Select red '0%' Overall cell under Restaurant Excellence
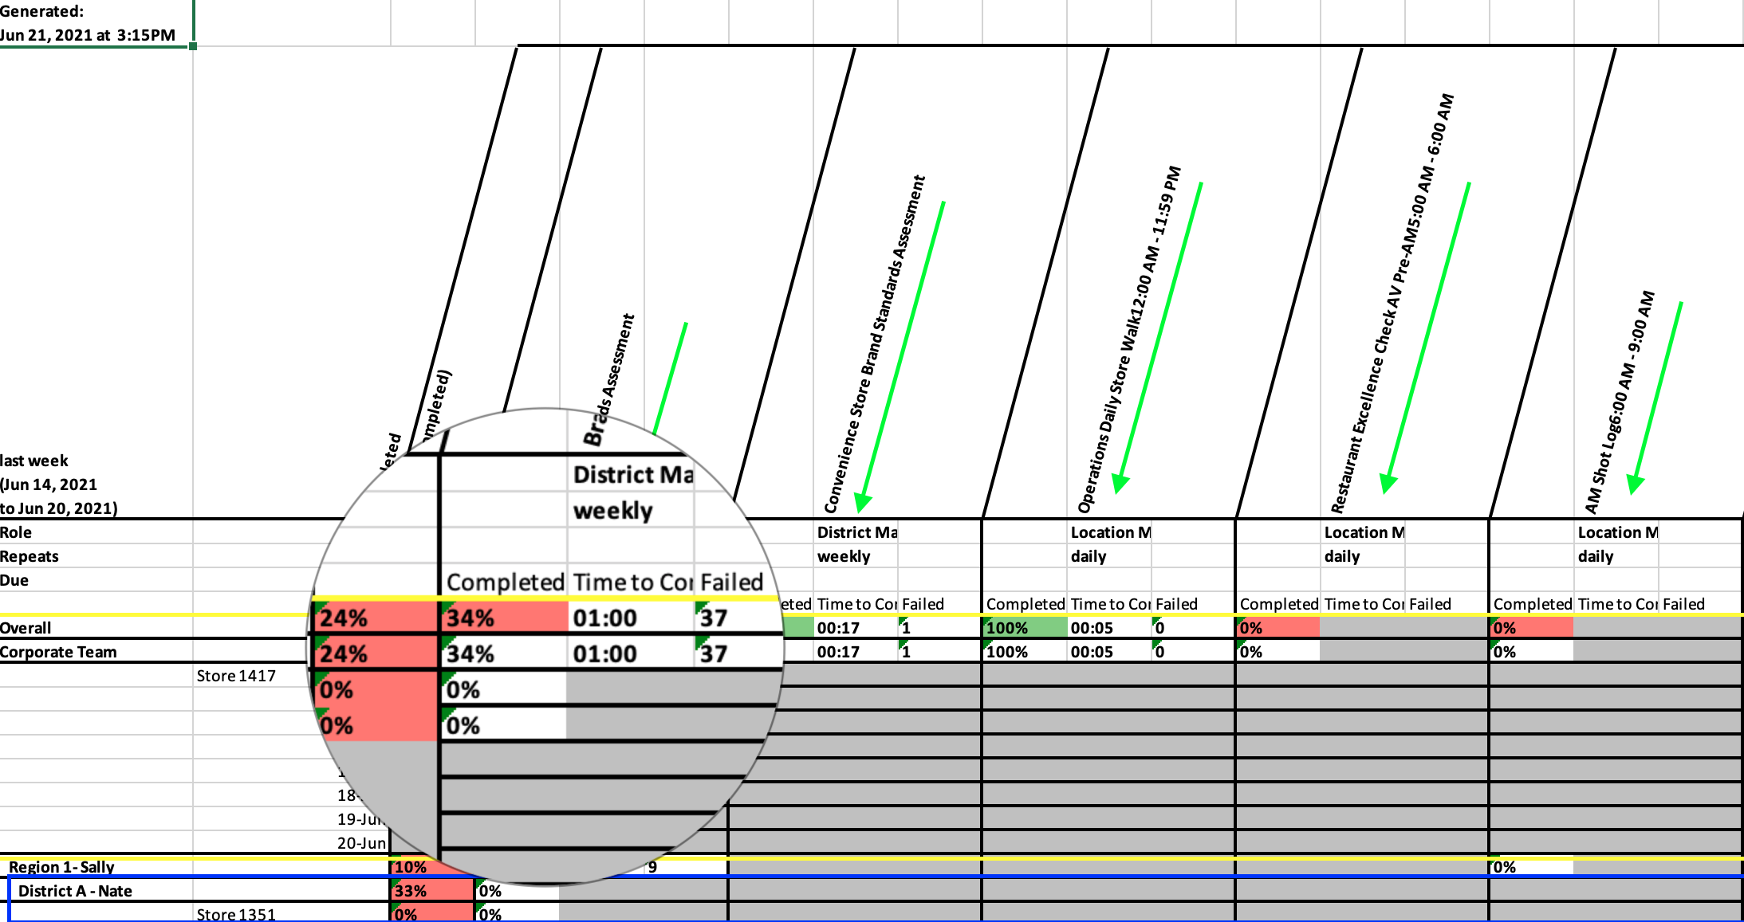Viewport: 1744px width, 922px height. point(1278,628)
